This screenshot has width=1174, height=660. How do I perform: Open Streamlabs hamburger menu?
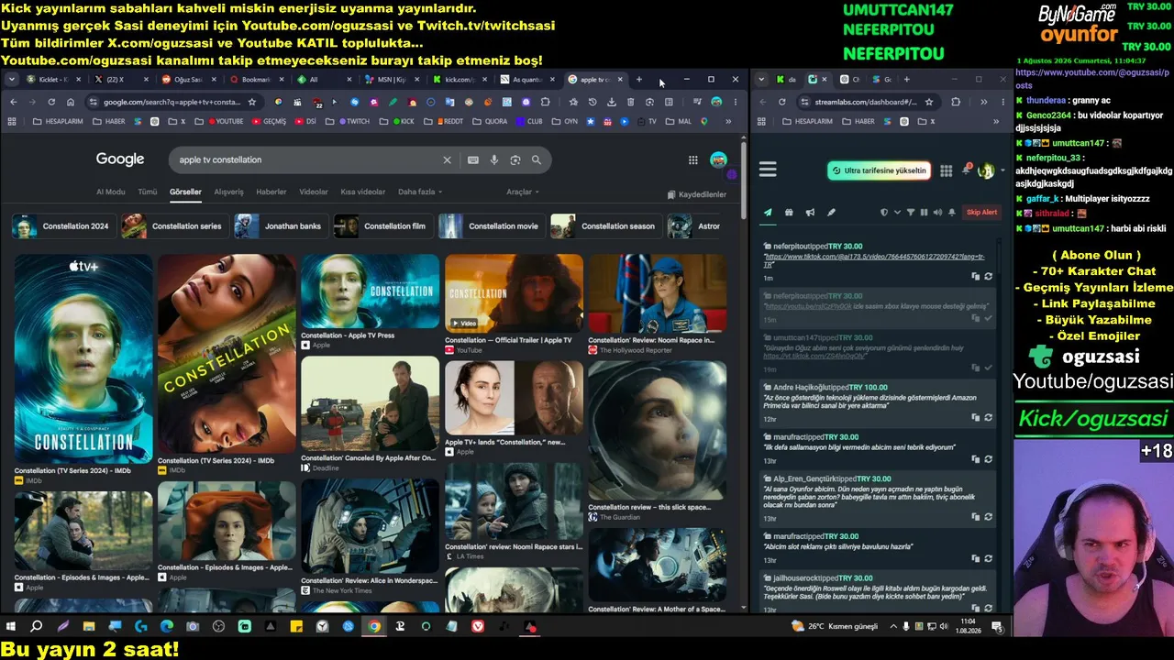click(x=768, y=170)
